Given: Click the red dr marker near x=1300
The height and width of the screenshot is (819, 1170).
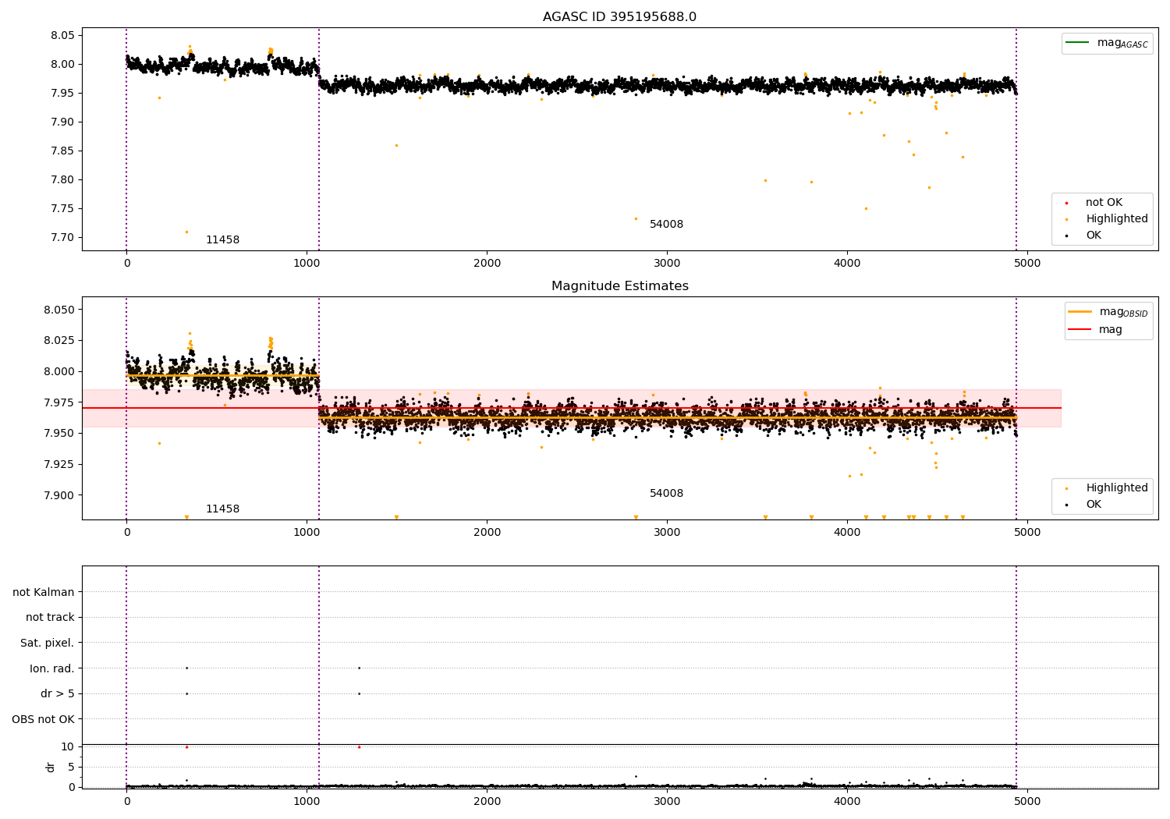Looking at the screenshot, I should click(x=359, y=746).
